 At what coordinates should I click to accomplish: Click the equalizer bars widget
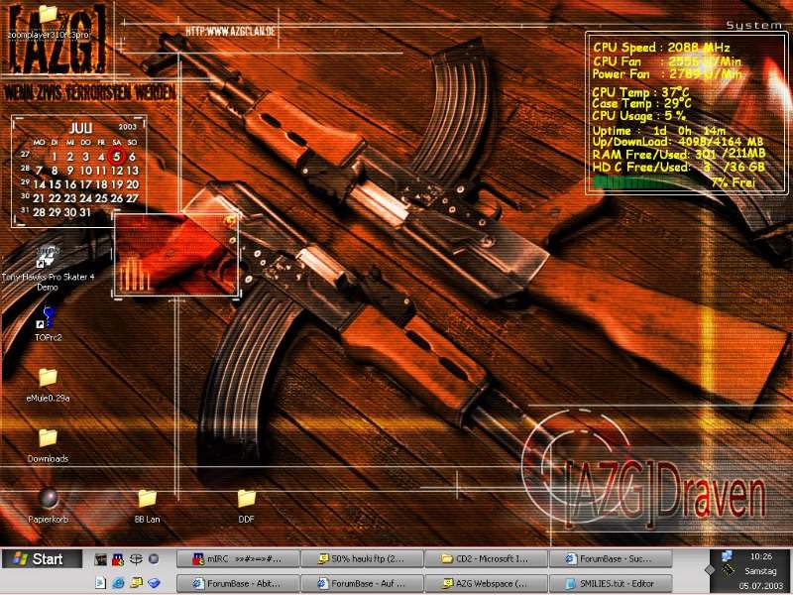point(134,274)
